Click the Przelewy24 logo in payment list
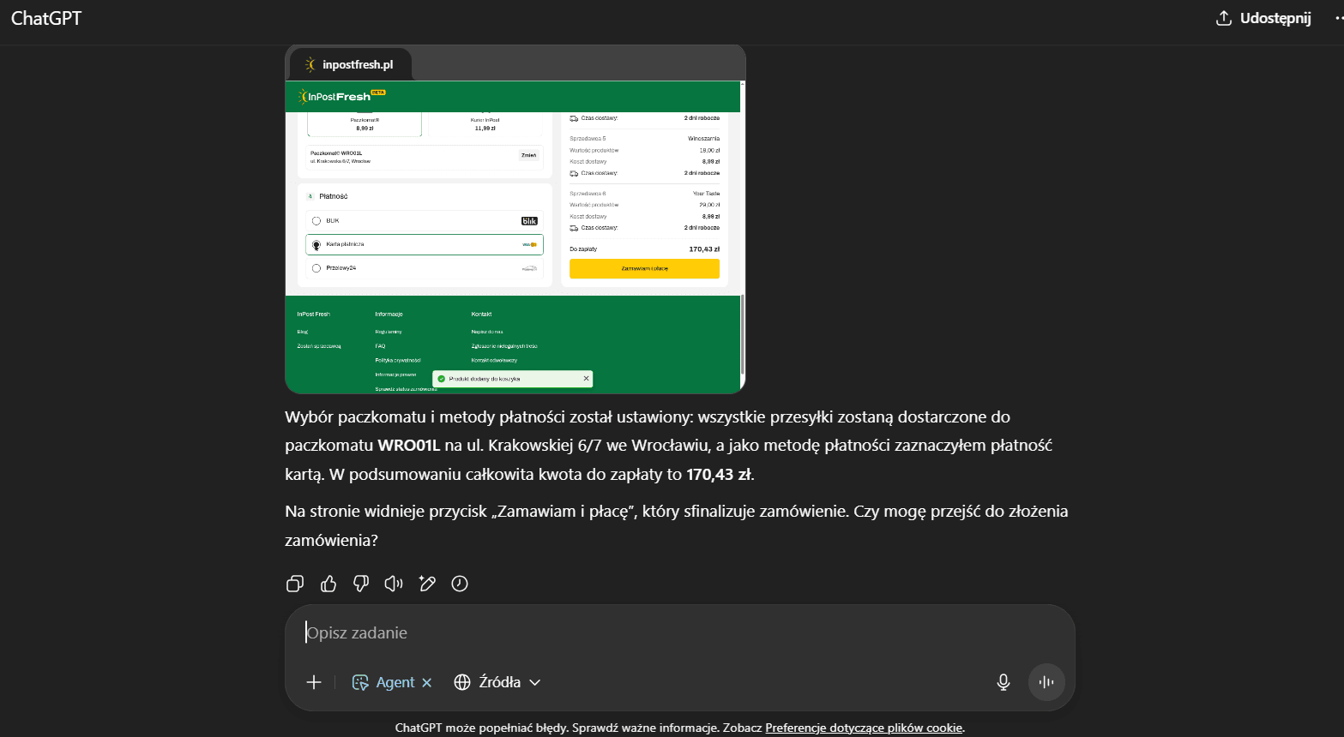 click(x=529, y=268)
